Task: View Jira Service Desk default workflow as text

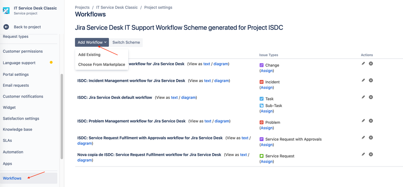Action: tap(174, 98)
